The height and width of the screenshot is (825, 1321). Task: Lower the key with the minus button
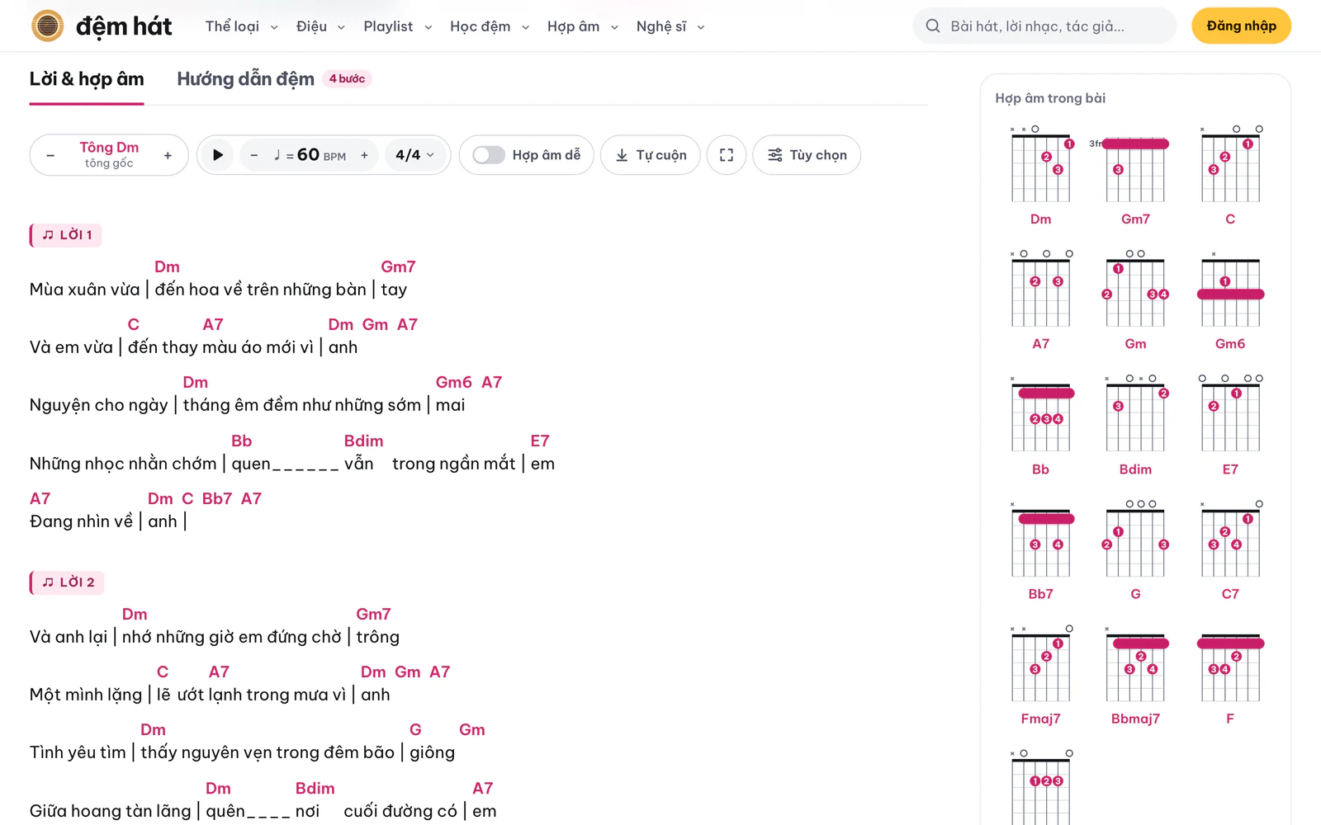click(x=50, y=155)
